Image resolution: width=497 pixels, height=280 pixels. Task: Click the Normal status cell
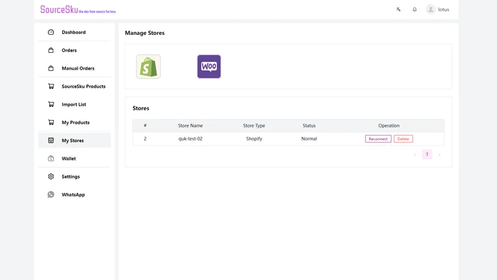309,139
